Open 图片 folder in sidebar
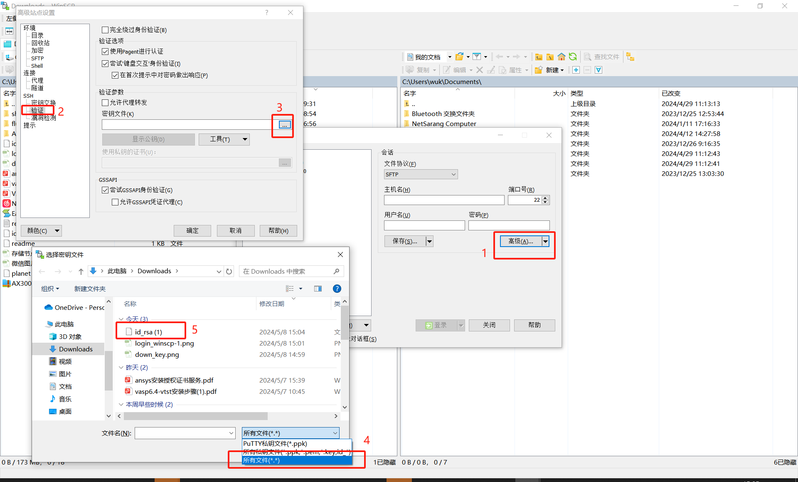The height and width of the screenshot is (482, 798). [60, 374]
